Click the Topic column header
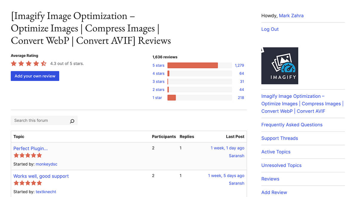The image size is (358, 197). click(x=19, y=137)
